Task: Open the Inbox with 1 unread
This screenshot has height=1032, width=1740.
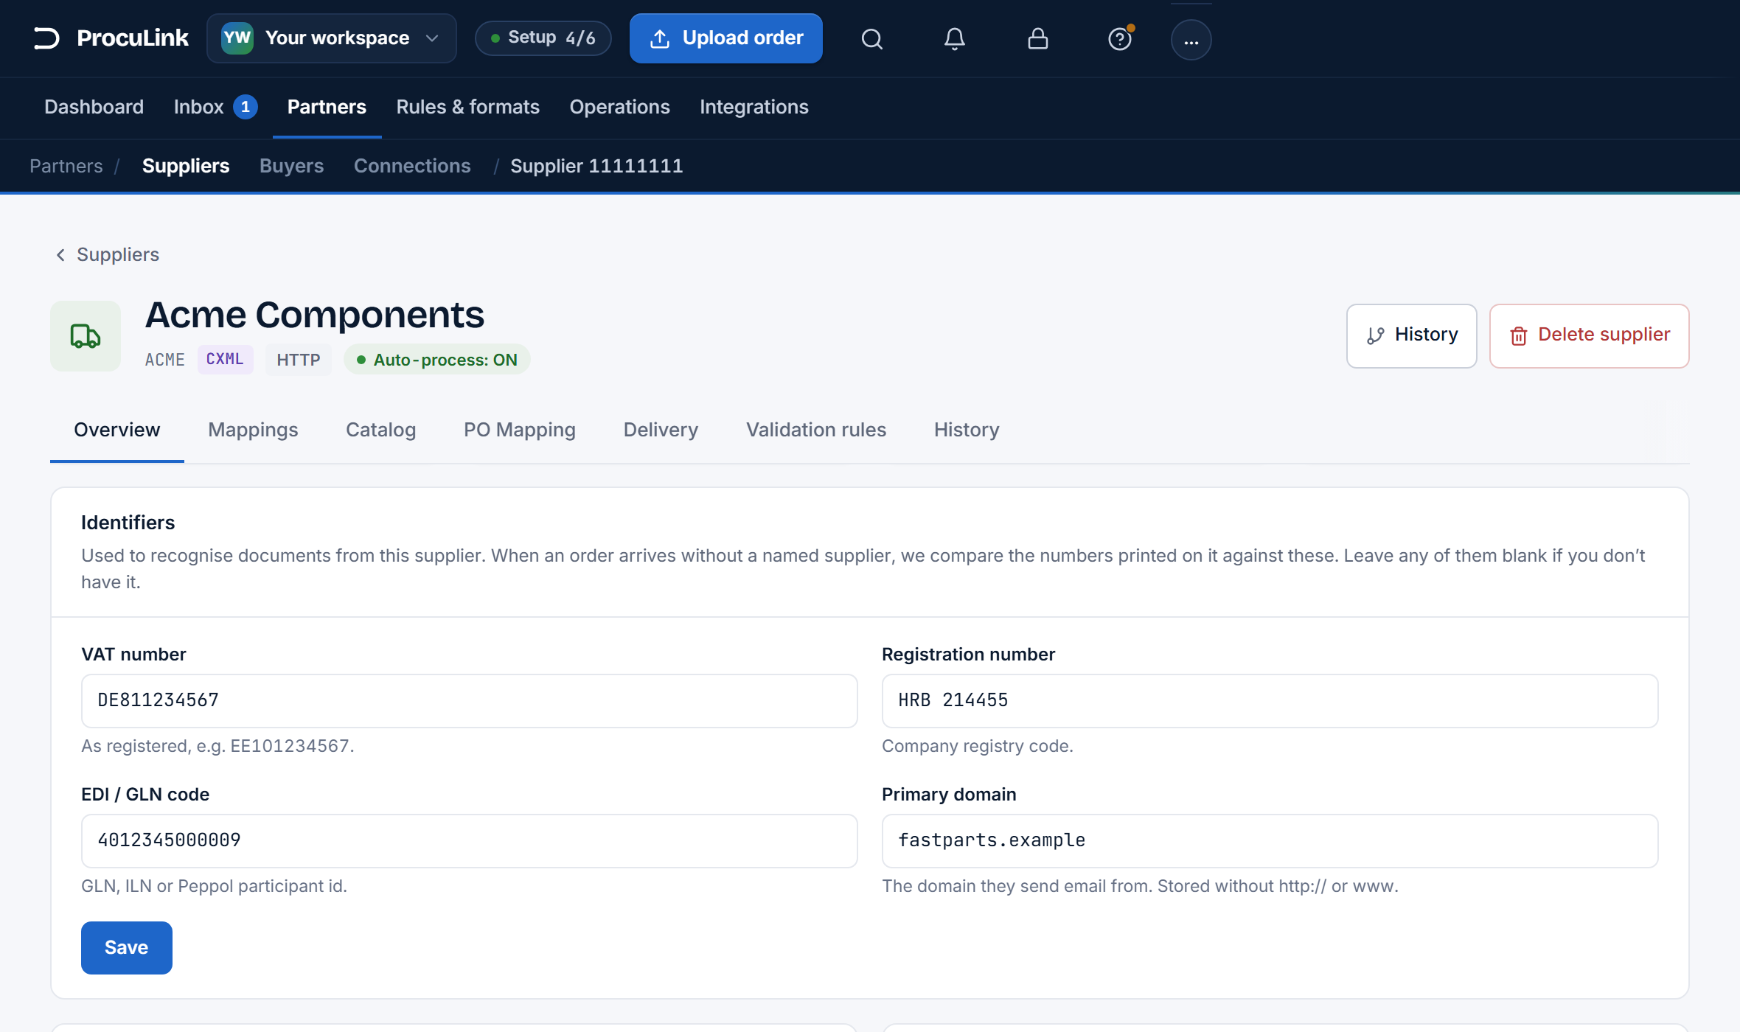Action: [x=215, y=107]
